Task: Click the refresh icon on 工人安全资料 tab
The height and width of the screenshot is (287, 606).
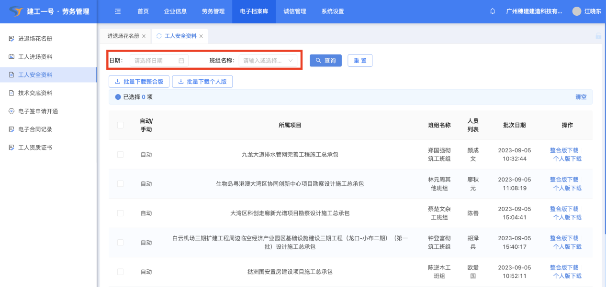Action: tap(159, 36)
